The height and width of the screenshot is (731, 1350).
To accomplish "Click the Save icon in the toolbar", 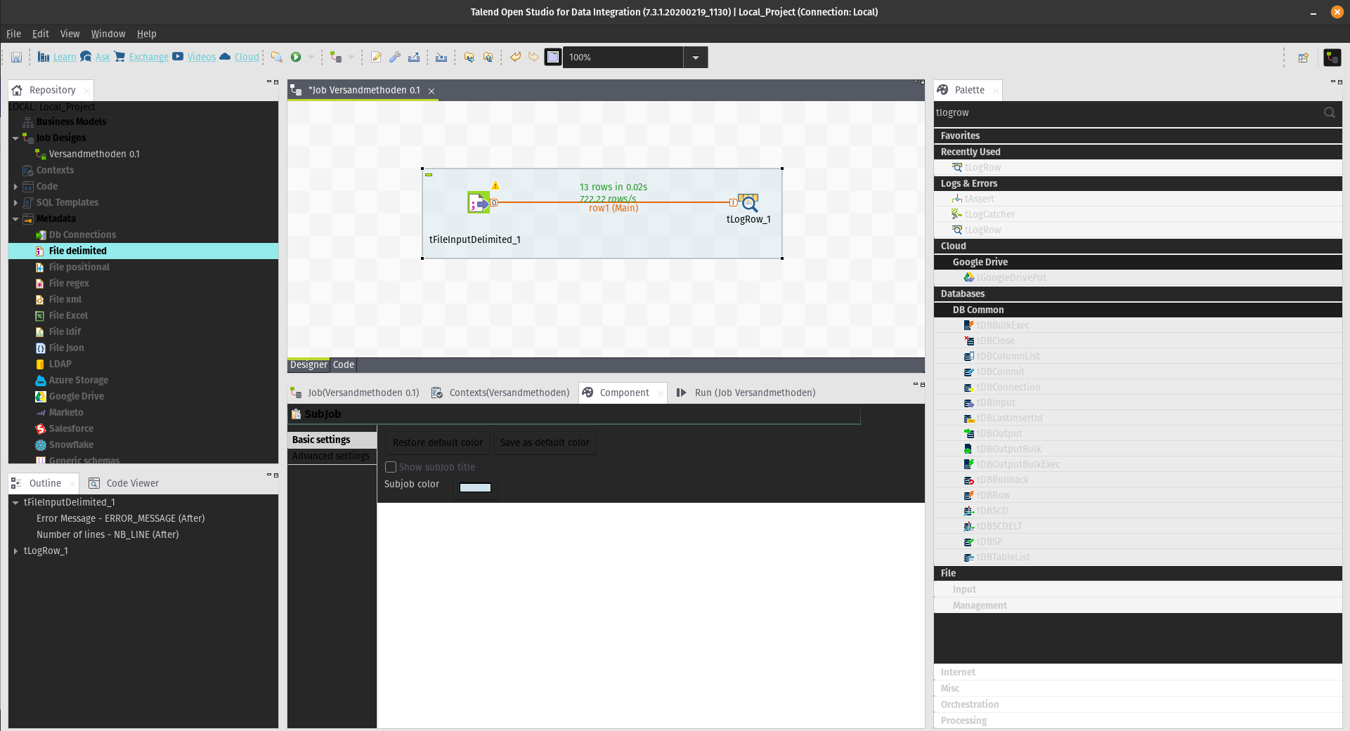I will click(x=16, y=57).
